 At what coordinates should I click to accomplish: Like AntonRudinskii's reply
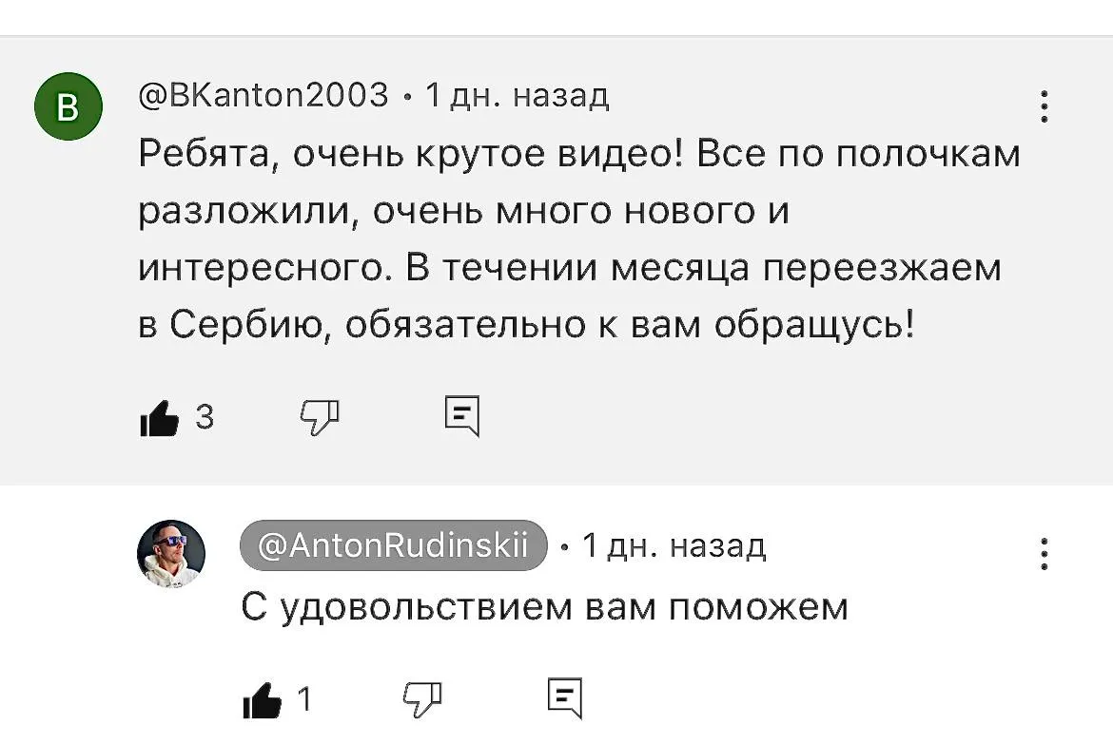pos(262,701)
